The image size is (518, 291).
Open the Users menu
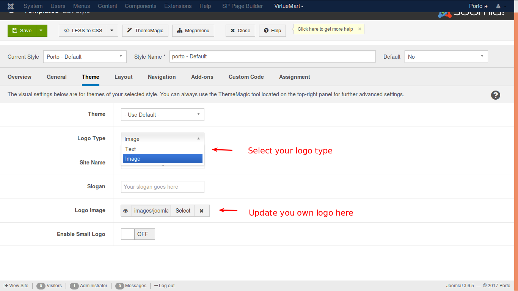point(58,6)
